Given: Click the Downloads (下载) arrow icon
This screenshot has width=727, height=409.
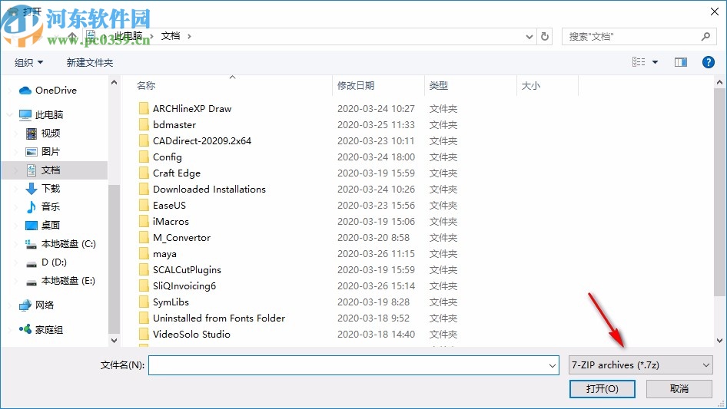Looking at the screenshot, I should click(x=31, y=189).
